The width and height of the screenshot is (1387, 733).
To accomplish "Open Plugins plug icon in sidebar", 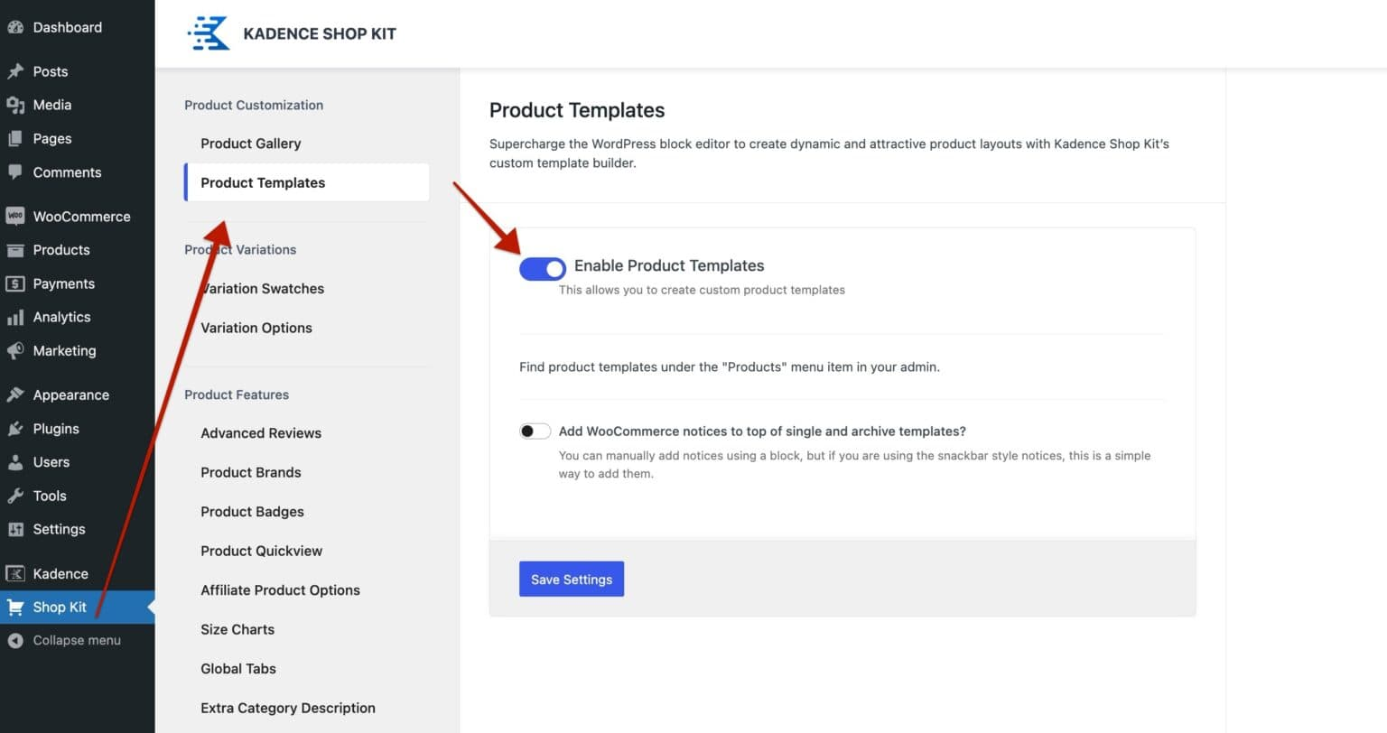I will coord(15,429).
